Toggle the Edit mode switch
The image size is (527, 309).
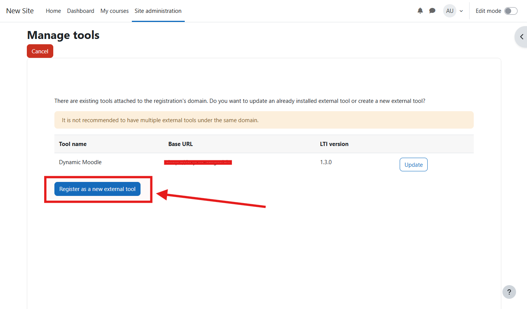point(511,11)
